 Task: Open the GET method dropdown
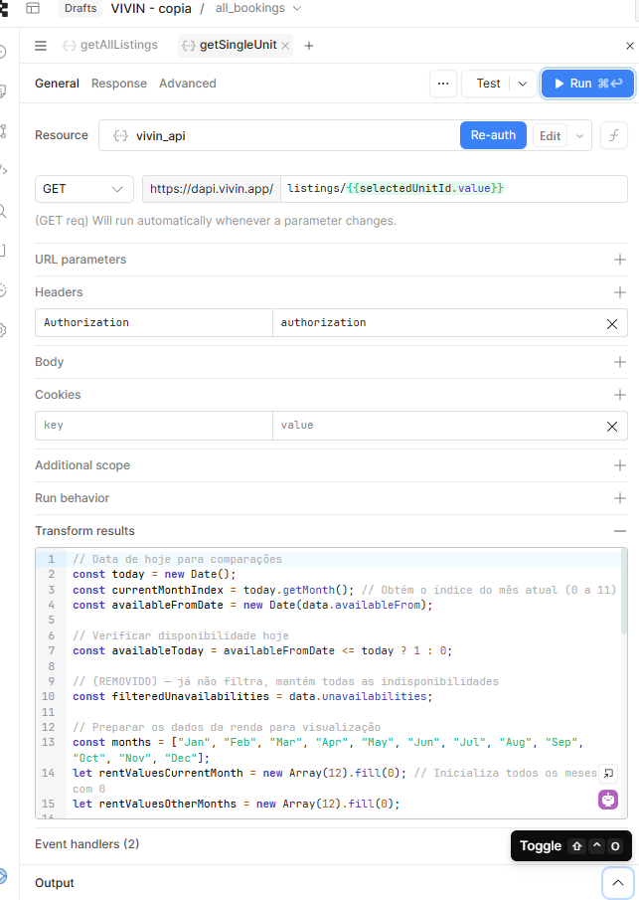tap(84, 189)
